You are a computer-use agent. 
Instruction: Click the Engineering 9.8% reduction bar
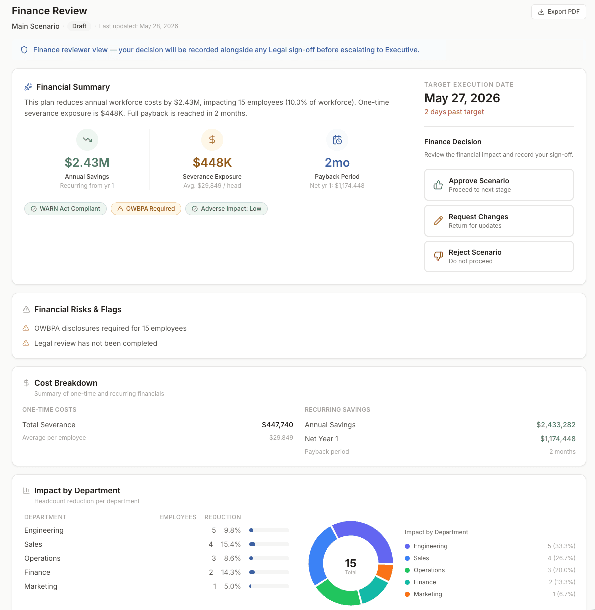point(269,530)
